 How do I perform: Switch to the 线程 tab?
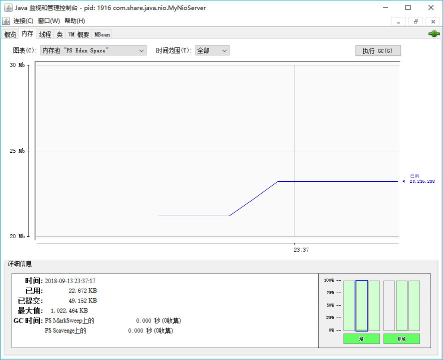click(x=45, y=34)
